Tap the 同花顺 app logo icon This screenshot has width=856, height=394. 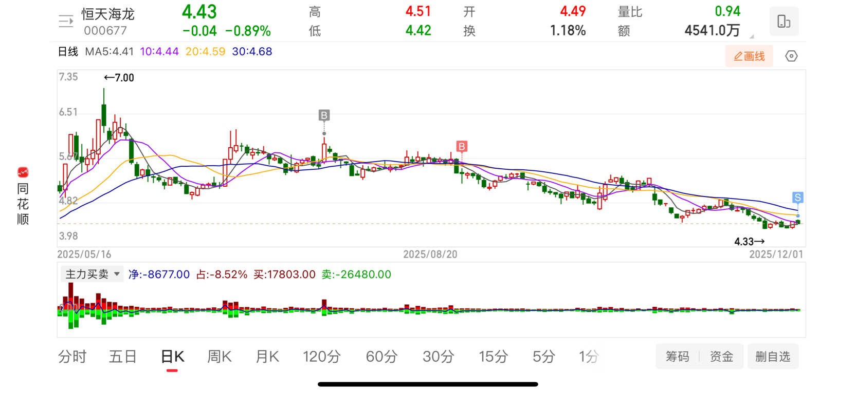[23, 172]
